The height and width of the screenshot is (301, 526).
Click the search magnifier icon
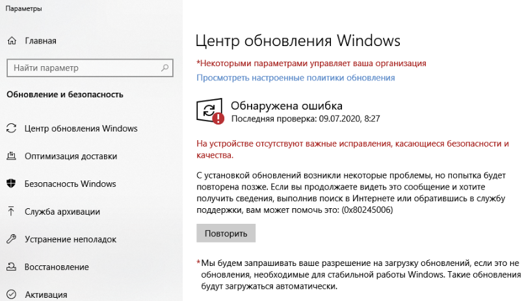[x=164, y=68]
